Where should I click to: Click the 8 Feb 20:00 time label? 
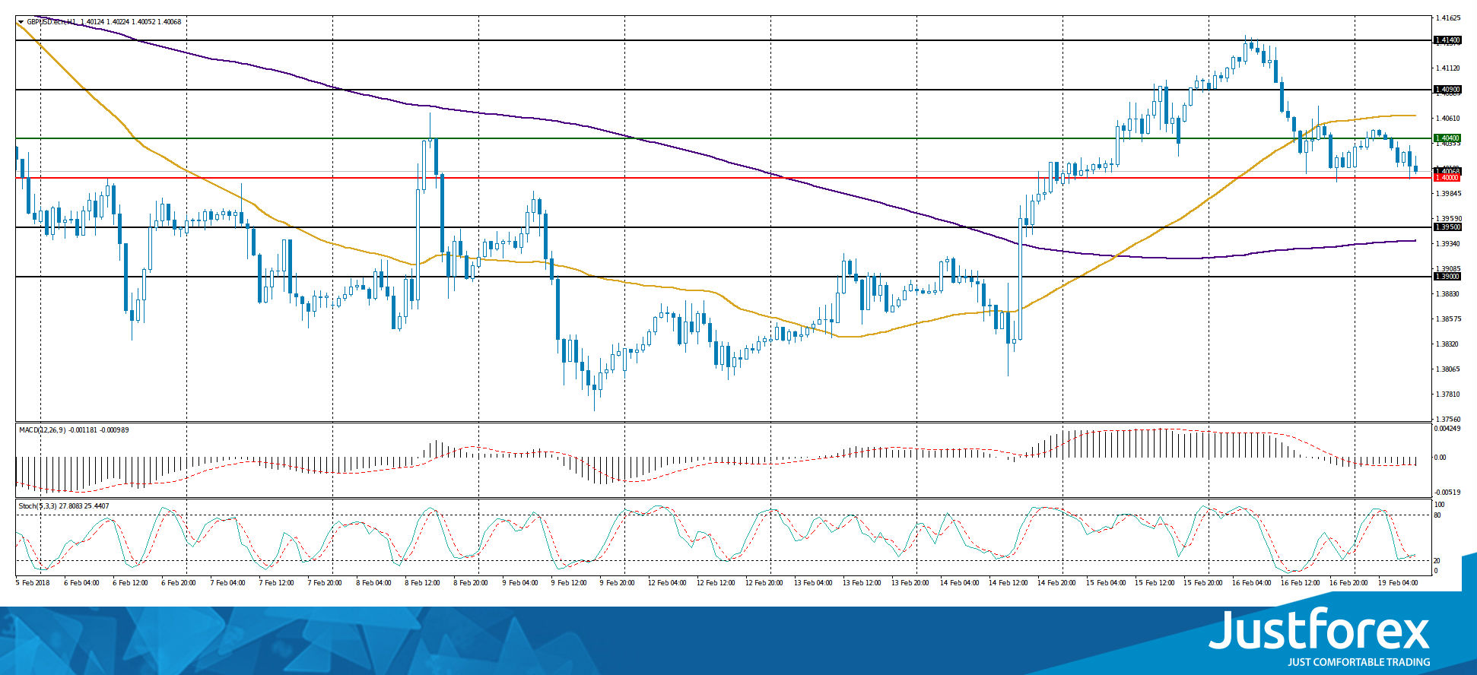click(471, 583)
